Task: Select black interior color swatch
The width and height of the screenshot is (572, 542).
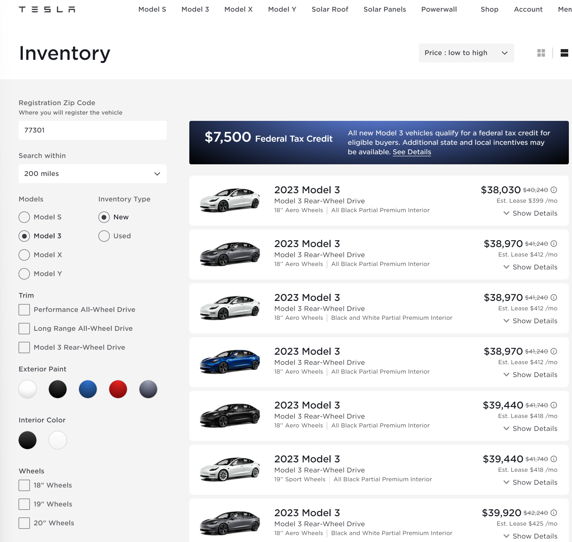Action: (28, 440)
